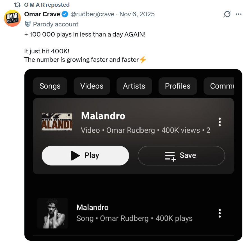
Task: Click the Save to playlist button
Action: point(181,155)
